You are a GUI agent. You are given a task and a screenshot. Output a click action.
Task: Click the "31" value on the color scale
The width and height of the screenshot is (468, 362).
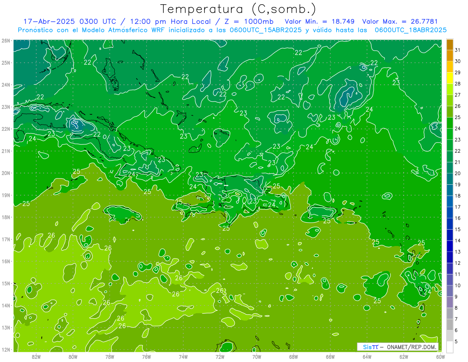[x=457, y=50]
